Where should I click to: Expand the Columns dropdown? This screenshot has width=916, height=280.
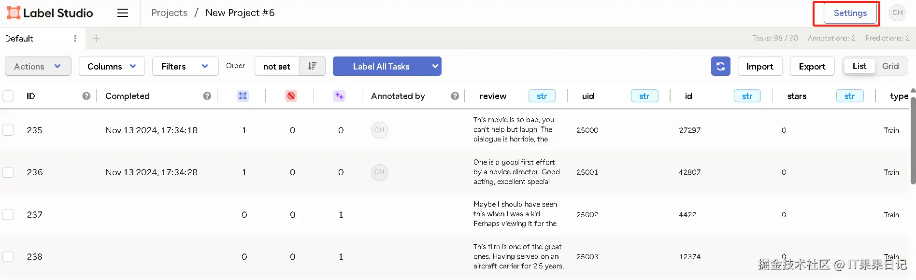pyautogui.click(x=112, y=66)
